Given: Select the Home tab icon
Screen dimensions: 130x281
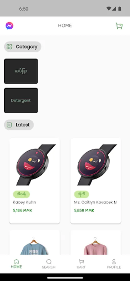Looking at the screenshot, I should pyautogui.click(x=16, y=261).
